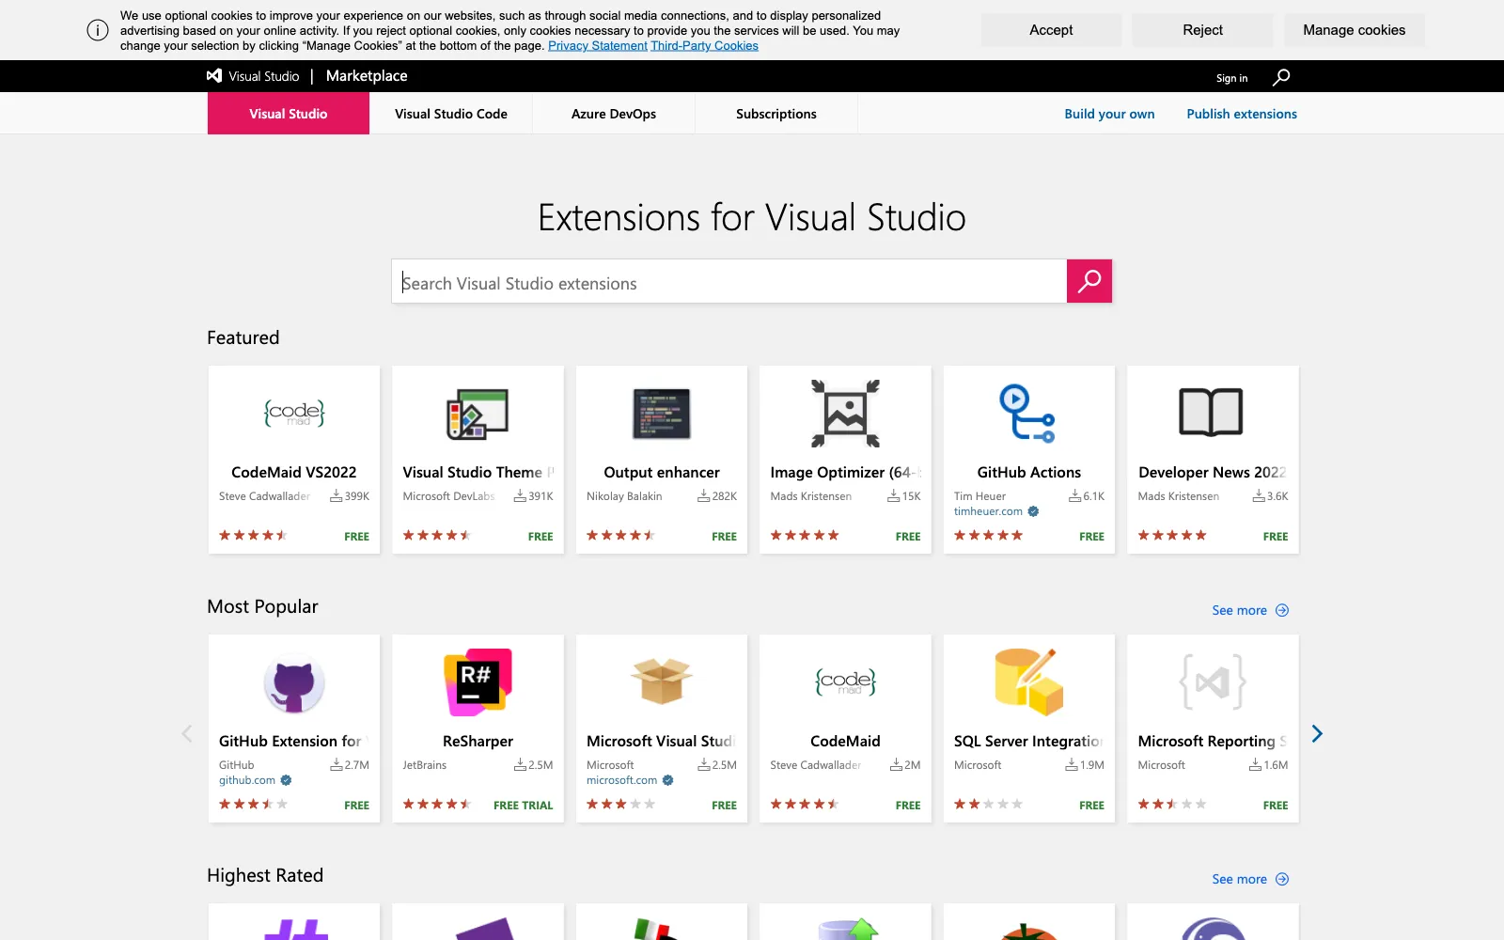Open the SQL Server Integration Services icon
The height and width of the screenshot is (940, 1504).
pos(1028,682)
